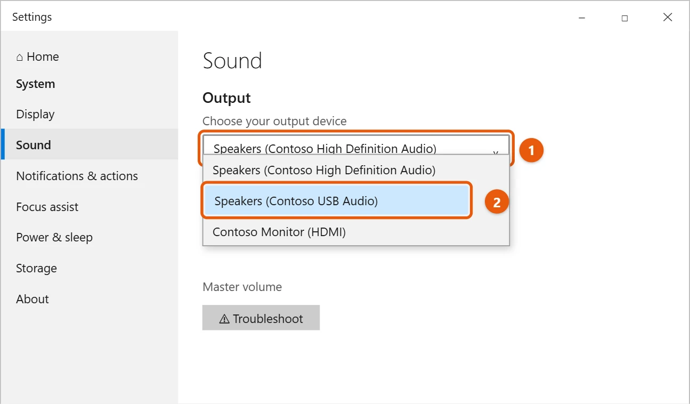Maximize the Settings window

point(624,18)
